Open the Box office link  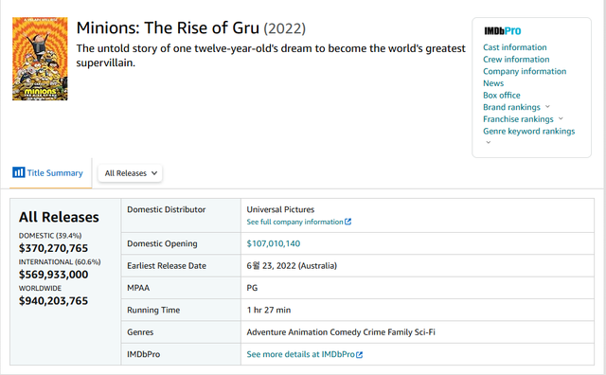tap(501, 95)
